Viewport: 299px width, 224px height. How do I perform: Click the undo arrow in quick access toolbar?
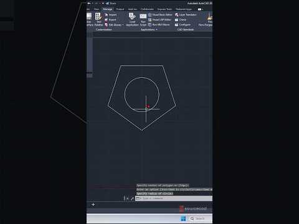pyautogui.click(x=89, y=3)
